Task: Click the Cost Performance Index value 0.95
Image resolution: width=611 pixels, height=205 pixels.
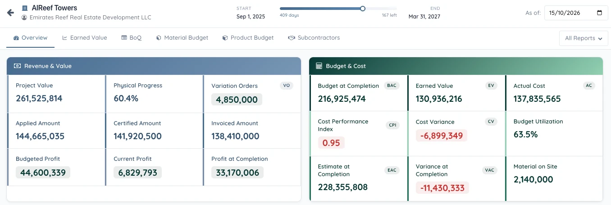Action: pos(332,143)
